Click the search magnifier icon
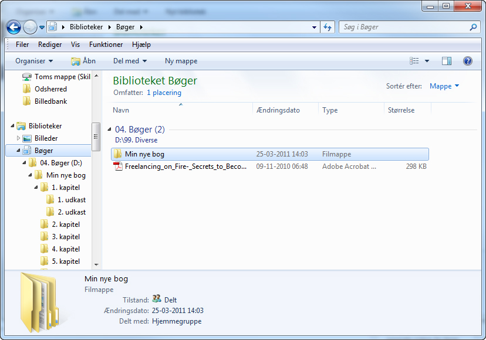The width and height of the screenshot is (486, 340). pos(473,27)
